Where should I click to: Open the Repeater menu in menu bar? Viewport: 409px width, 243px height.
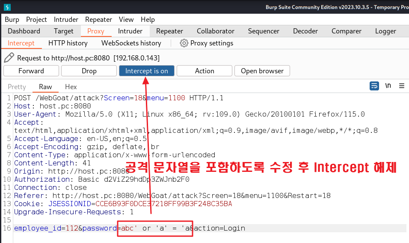pos(98,20)
